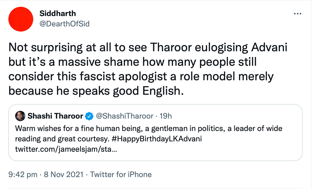Click the blue verified badge

click(x=89, y=116)
